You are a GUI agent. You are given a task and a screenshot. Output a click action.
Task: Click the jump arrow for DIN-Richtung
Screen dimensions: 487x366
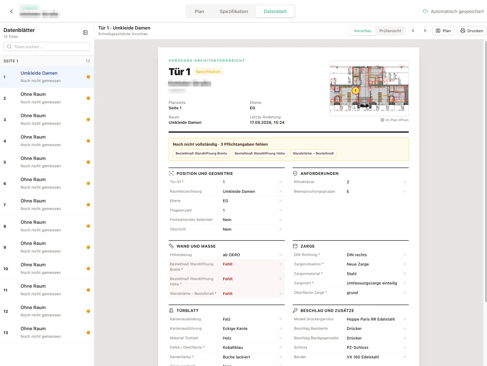click(404, 255)
